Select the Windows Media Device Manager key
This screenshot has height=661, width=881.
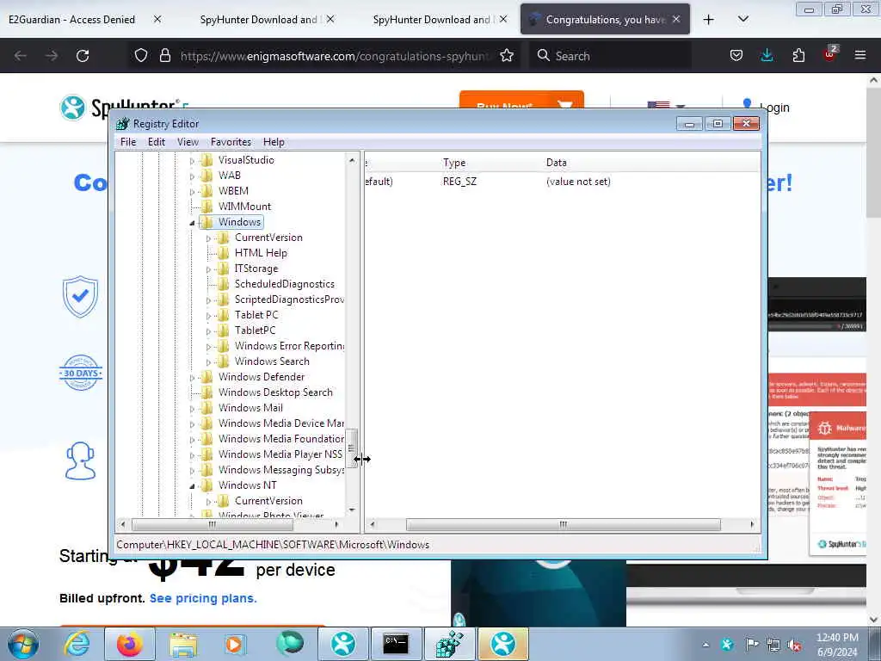click(x=281, y=423)
